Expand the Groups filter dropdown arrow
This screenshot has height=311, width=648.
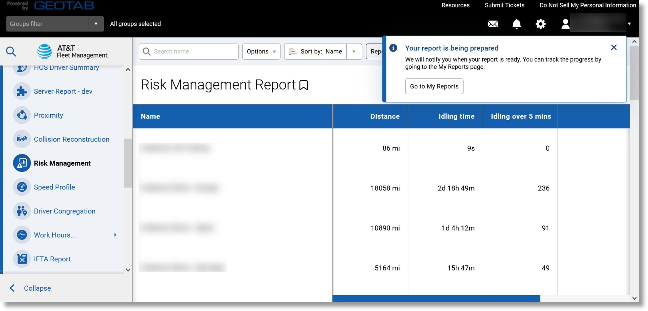(x=96, y=24)
